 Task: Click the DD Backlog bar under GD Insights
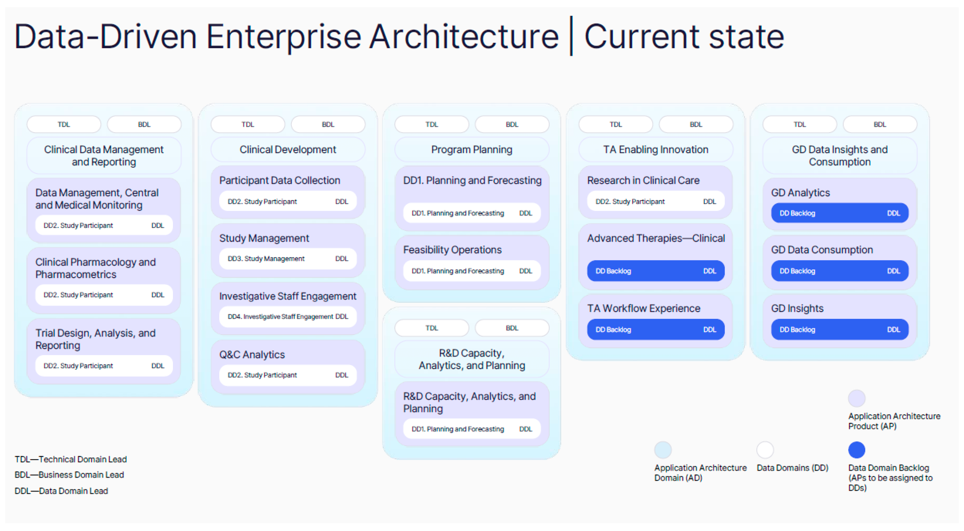839,330
